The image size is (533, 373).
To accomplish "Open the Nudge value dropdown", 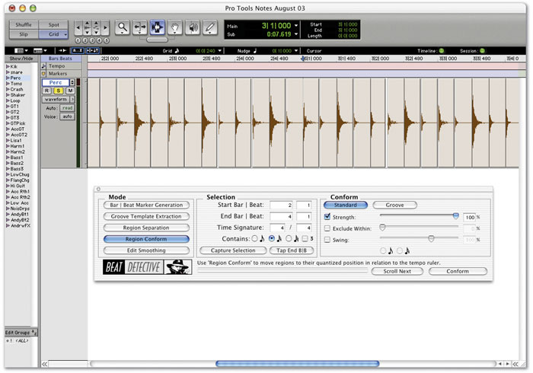I will [x=296, y=50].
